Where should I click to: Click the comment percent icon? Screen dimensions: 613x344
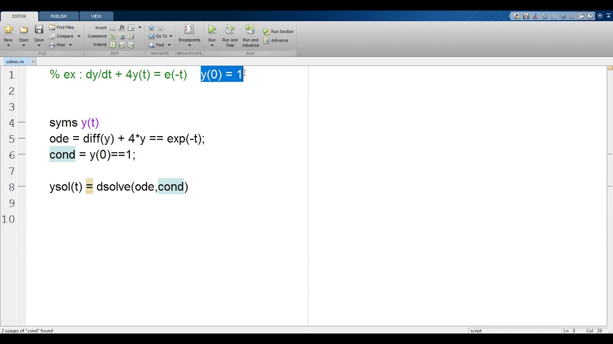(x=113, y=36)
